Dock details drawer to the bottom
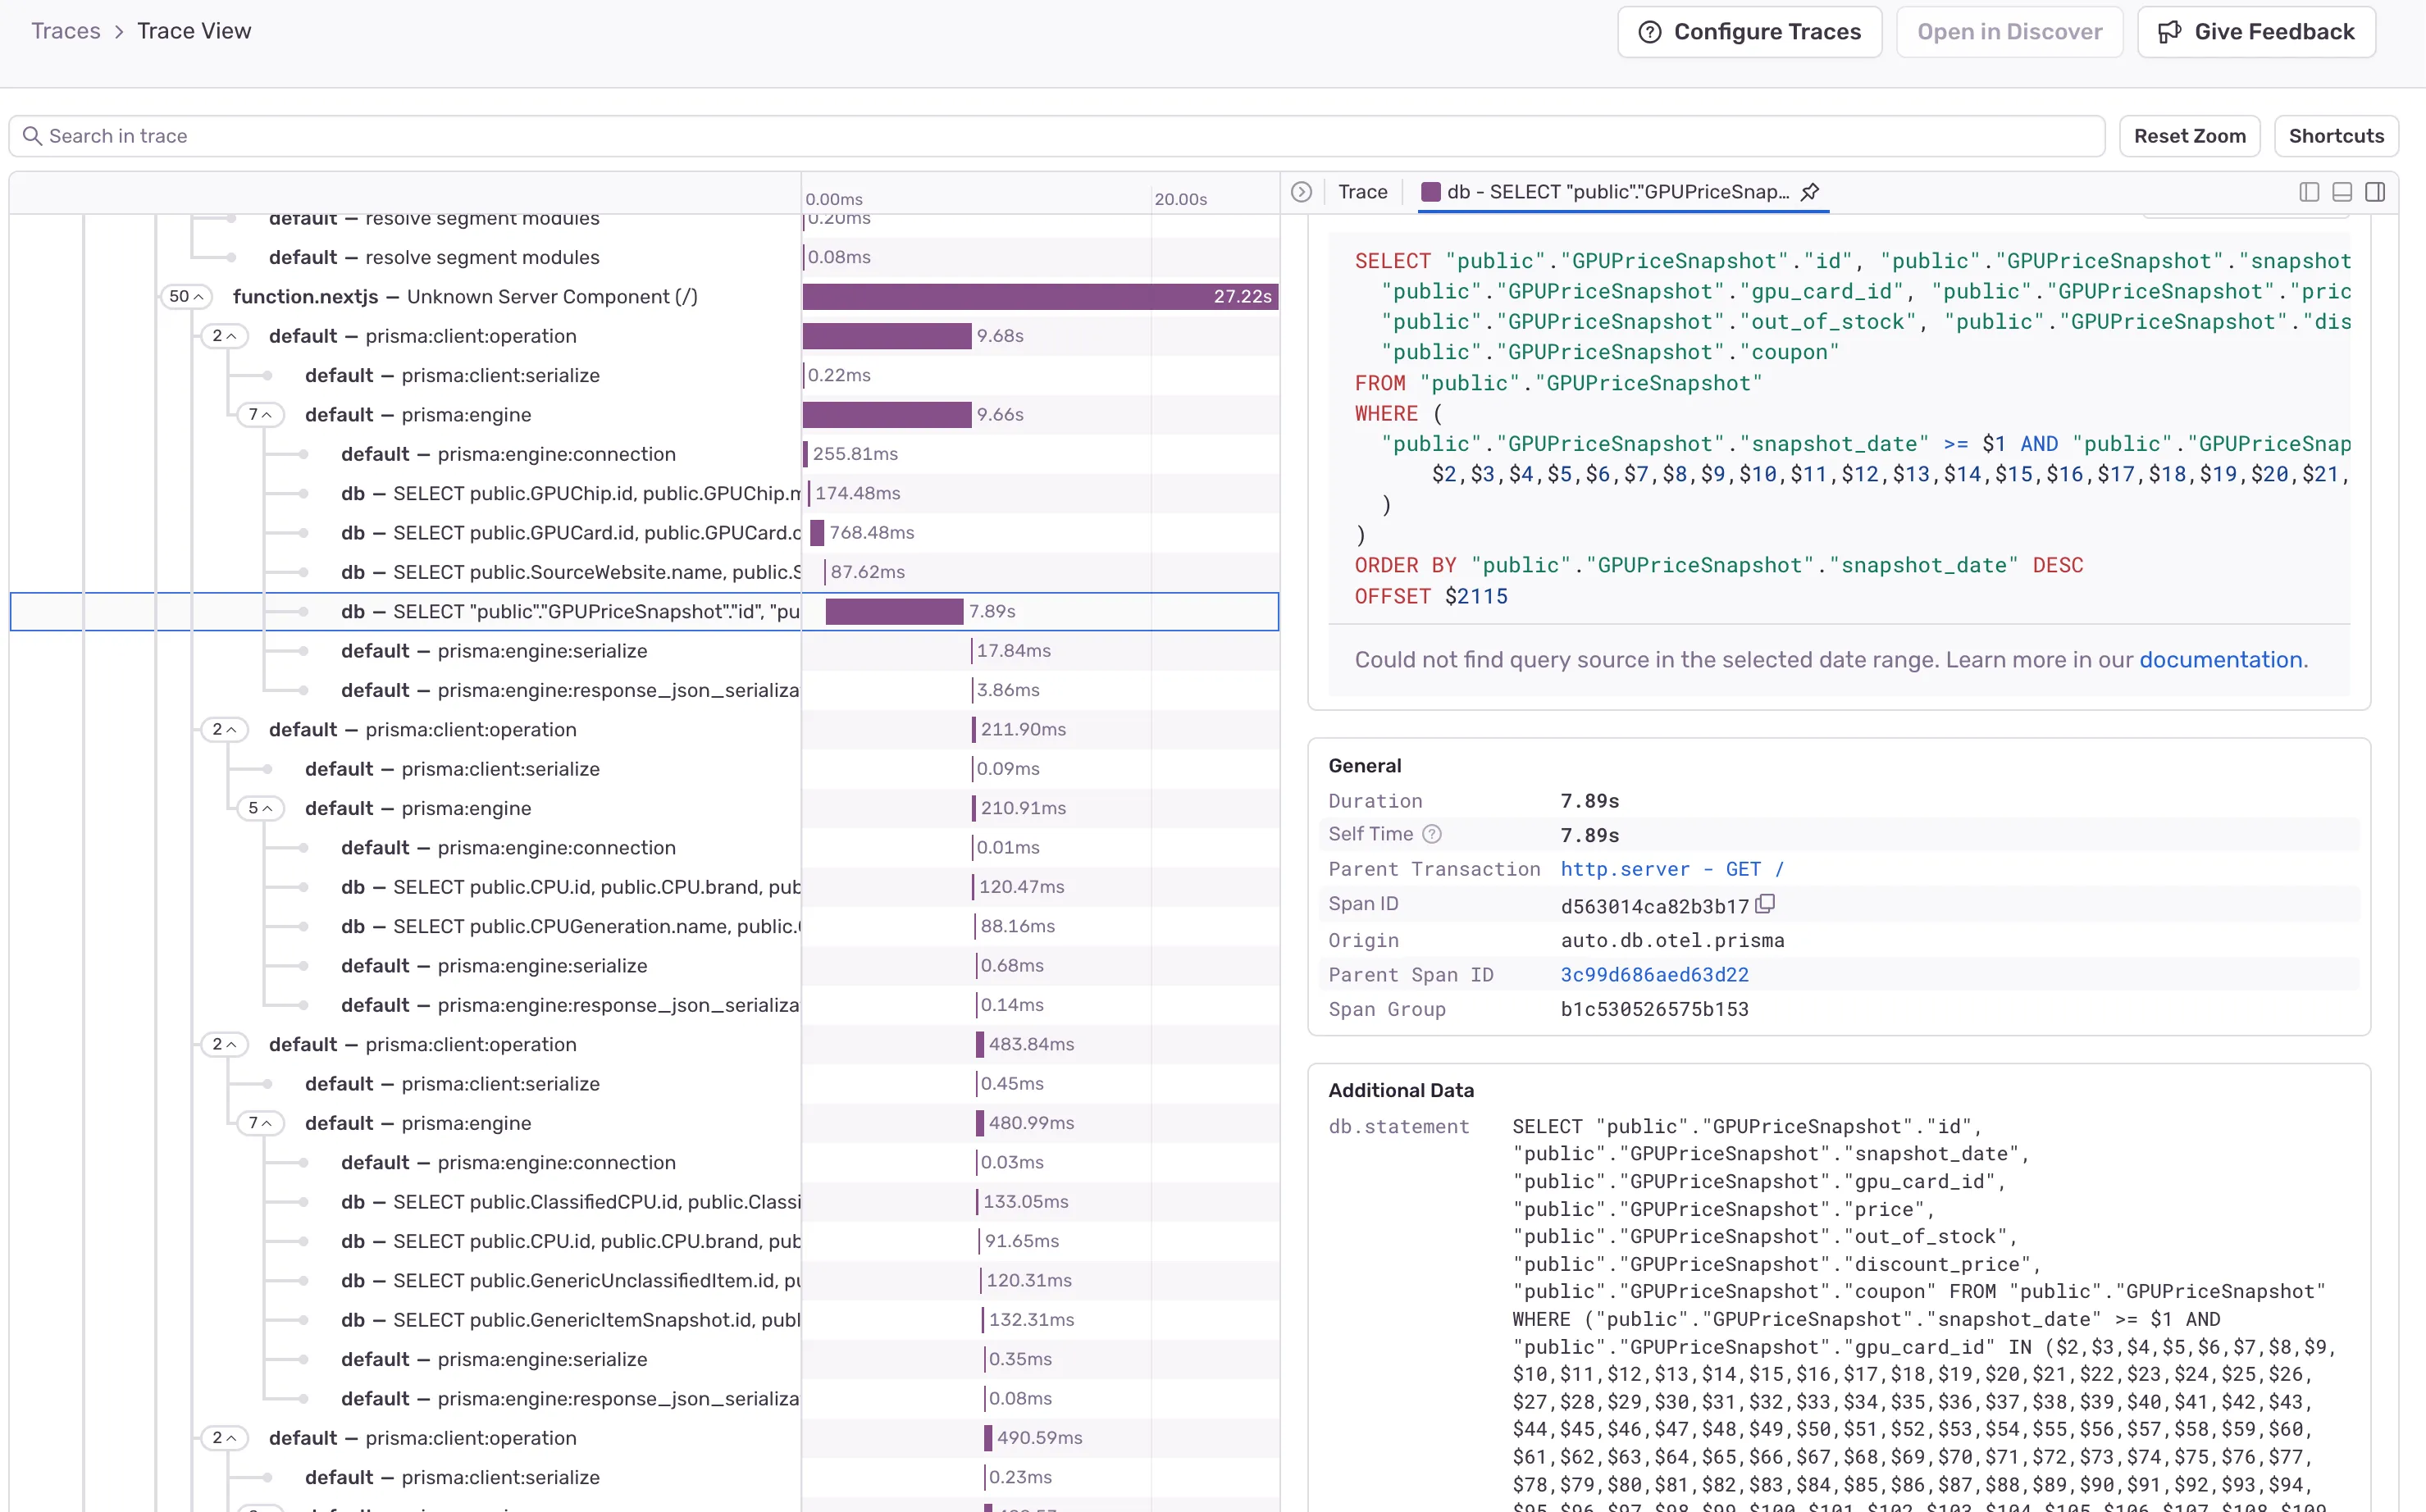The width and height of the screenshot is (2426, 1512). pos(2341,192)
